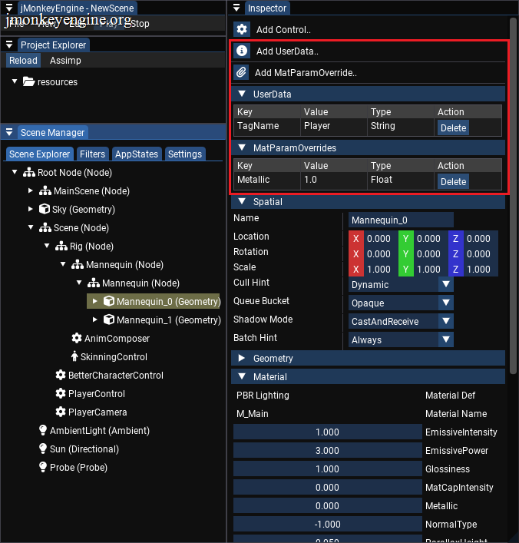The width and height of the screenshot is (519, 543).
Task: Click the SkinningControl person icon
Action: (74, 356)
